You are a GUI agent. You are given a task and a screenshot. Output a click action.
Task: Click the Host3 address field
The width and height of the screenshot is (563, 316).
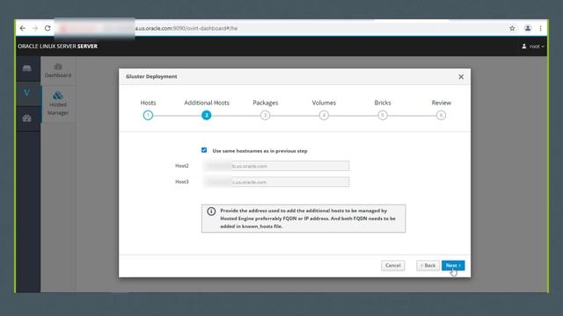pyautogui.click(x=275, y=182)
